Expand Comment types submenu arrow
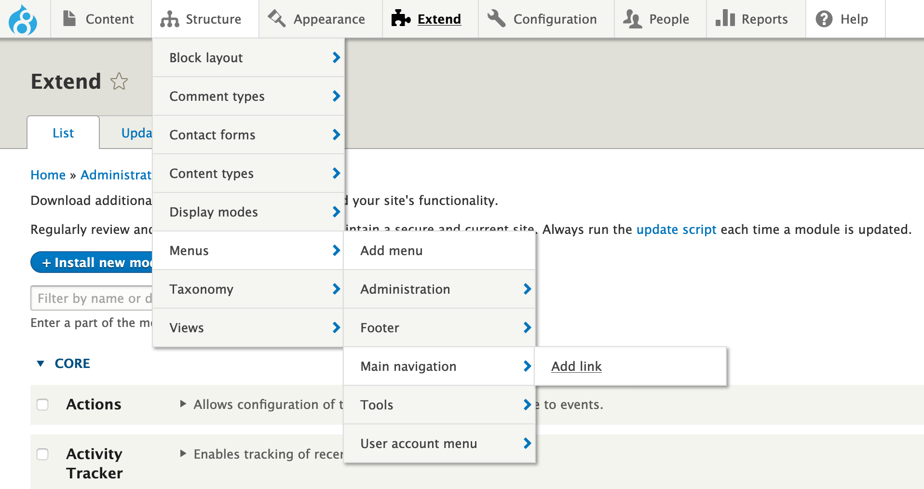Screen dimensions: 924x489 pos(337,96)
